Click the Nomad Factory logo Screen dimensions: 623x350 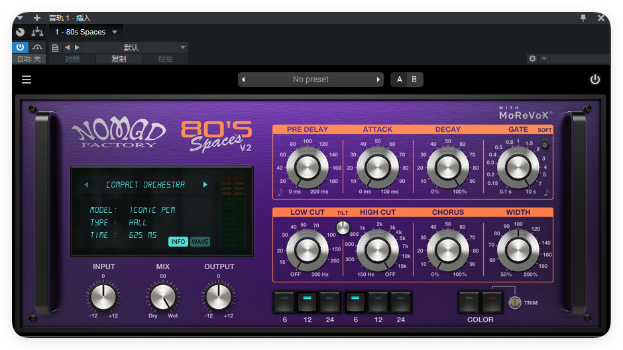[x=119, y=133]
